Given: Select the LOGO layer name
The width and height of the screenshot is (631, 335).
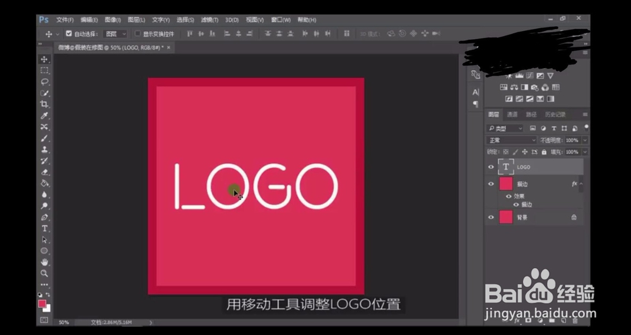Looking at the screenshot, I should [x=524, y=167].
